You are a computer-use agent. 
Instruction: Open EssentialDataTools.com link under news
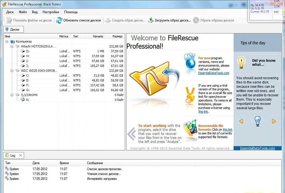tap(213, 73)
